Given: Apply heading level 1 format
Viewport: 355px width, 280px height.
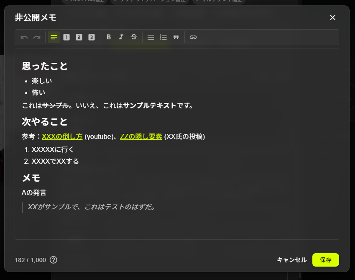Looking at the screenshot, I should [66, 37].
